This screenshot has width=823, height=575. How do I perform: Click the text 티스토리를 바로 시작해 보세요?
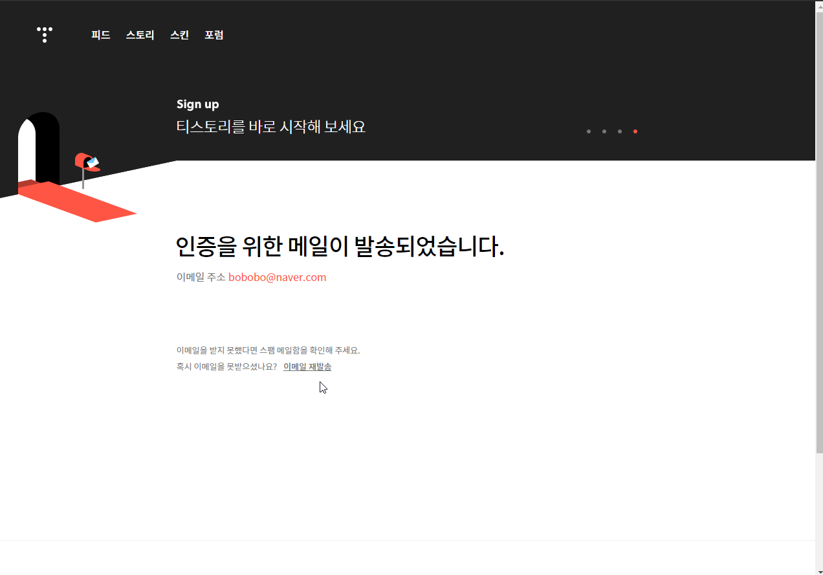click(271, 127)
